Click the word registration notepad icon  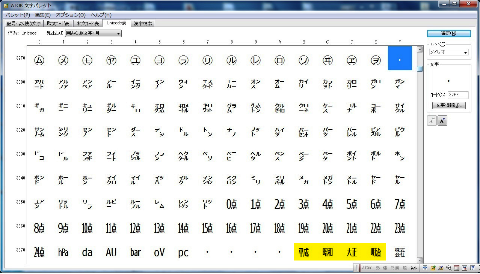[x=433, y=268]
